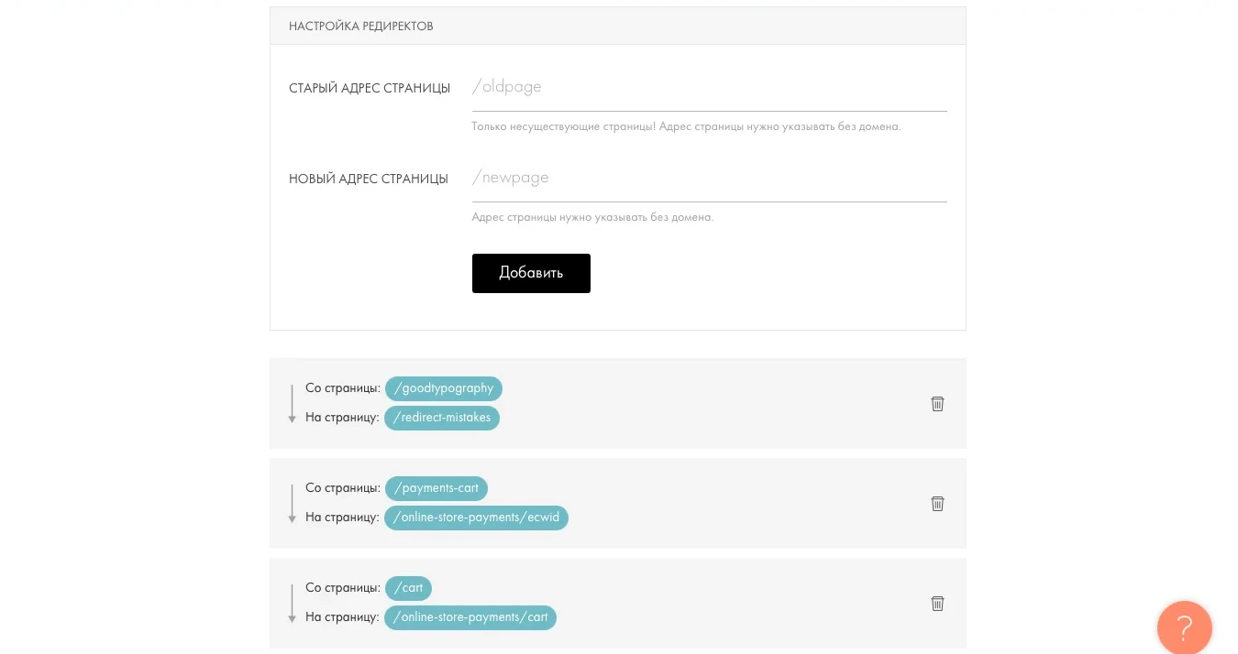This screenshot has height=654, width=1238.
Task: Click the /payments-cart source tag
Action: (436, 488)
